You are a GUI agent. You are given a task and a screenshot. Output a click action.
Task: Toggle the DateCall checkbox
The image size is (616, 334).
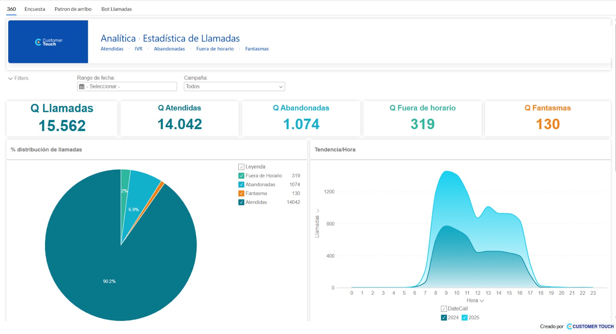(444, 309)
